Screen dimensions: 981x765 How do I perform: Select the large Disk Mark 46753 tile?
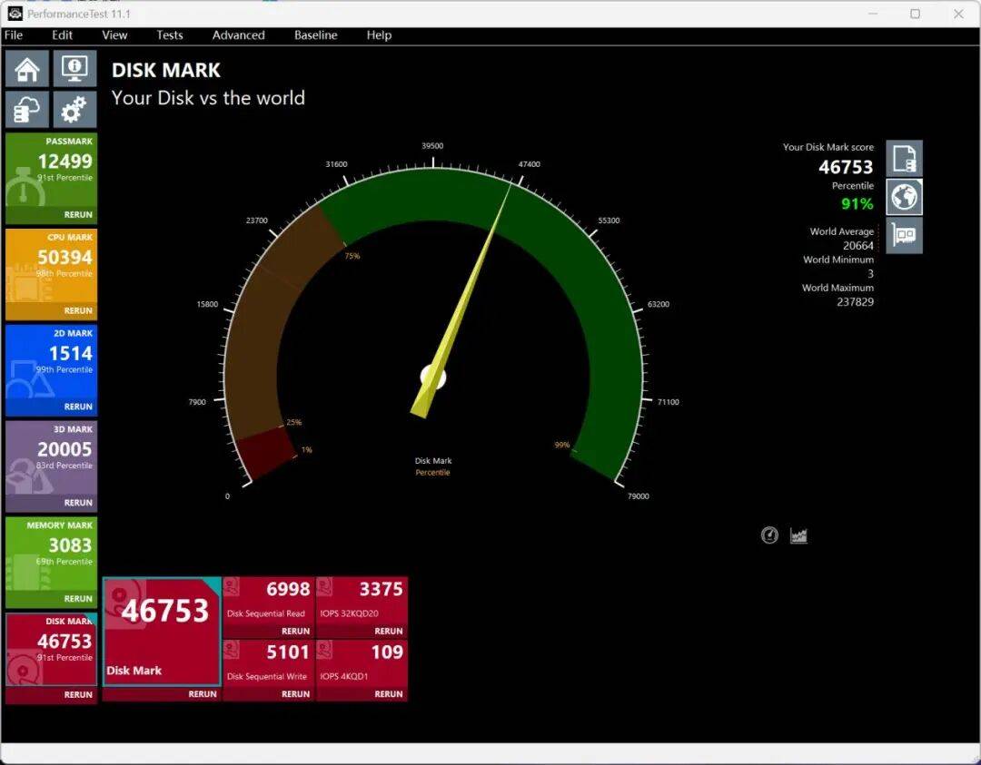point(162,632)
